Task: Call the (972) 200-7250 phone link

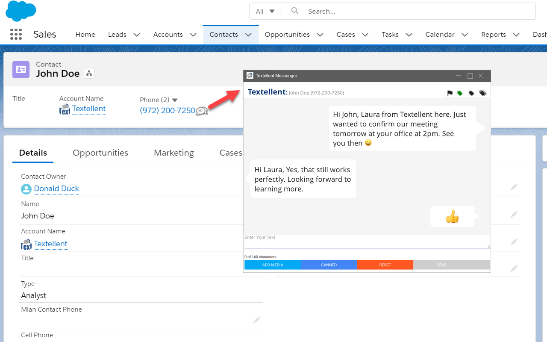Action: tap(168, 111)
